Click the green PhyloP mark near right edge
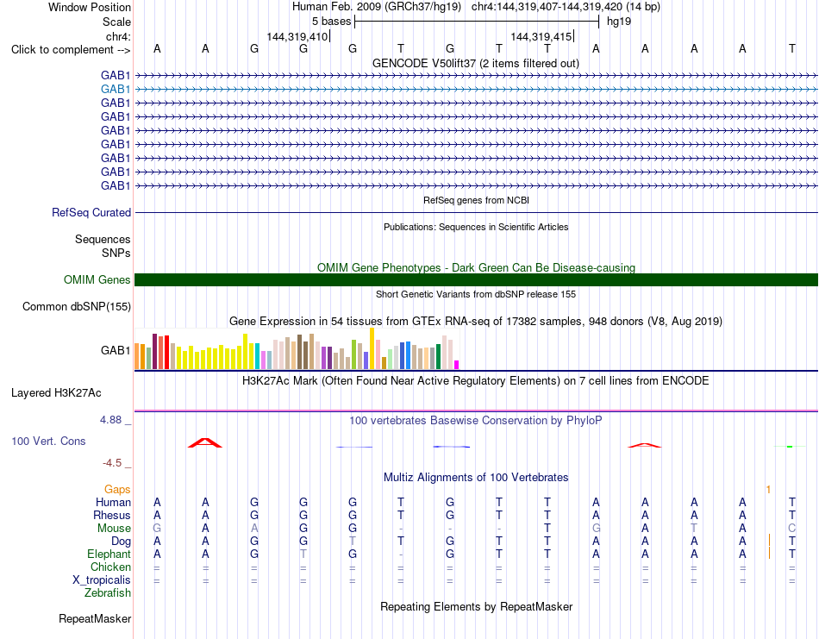The image size is (819, 639). [790, 447]
